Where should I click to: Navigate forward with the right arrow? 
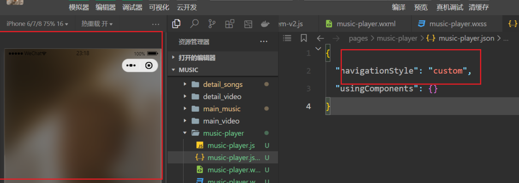tap(336, 38)
